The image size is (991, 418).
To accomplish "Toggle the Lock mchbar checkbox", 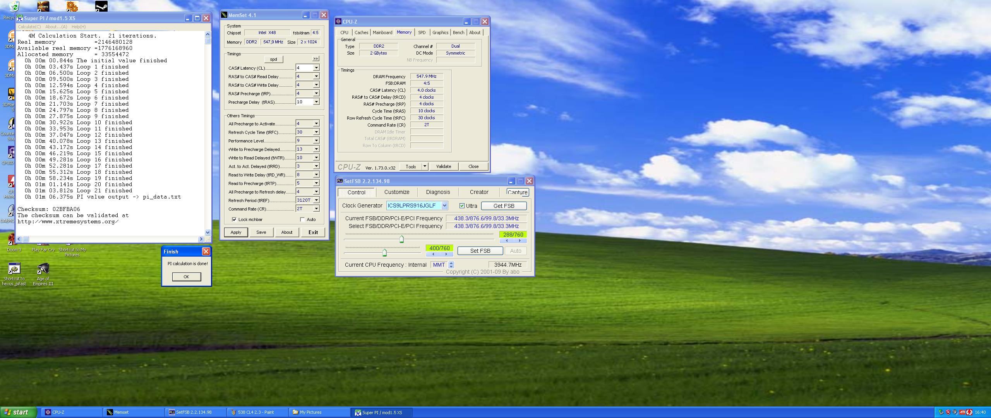I will coord(234,219).
